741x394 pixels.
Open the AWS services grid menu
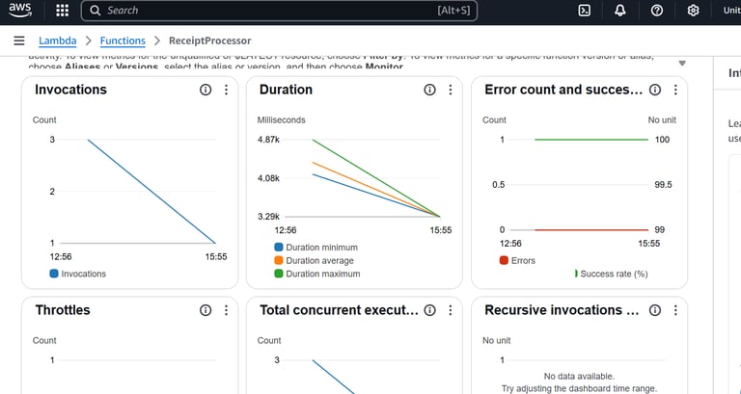(x=63, y=11)
